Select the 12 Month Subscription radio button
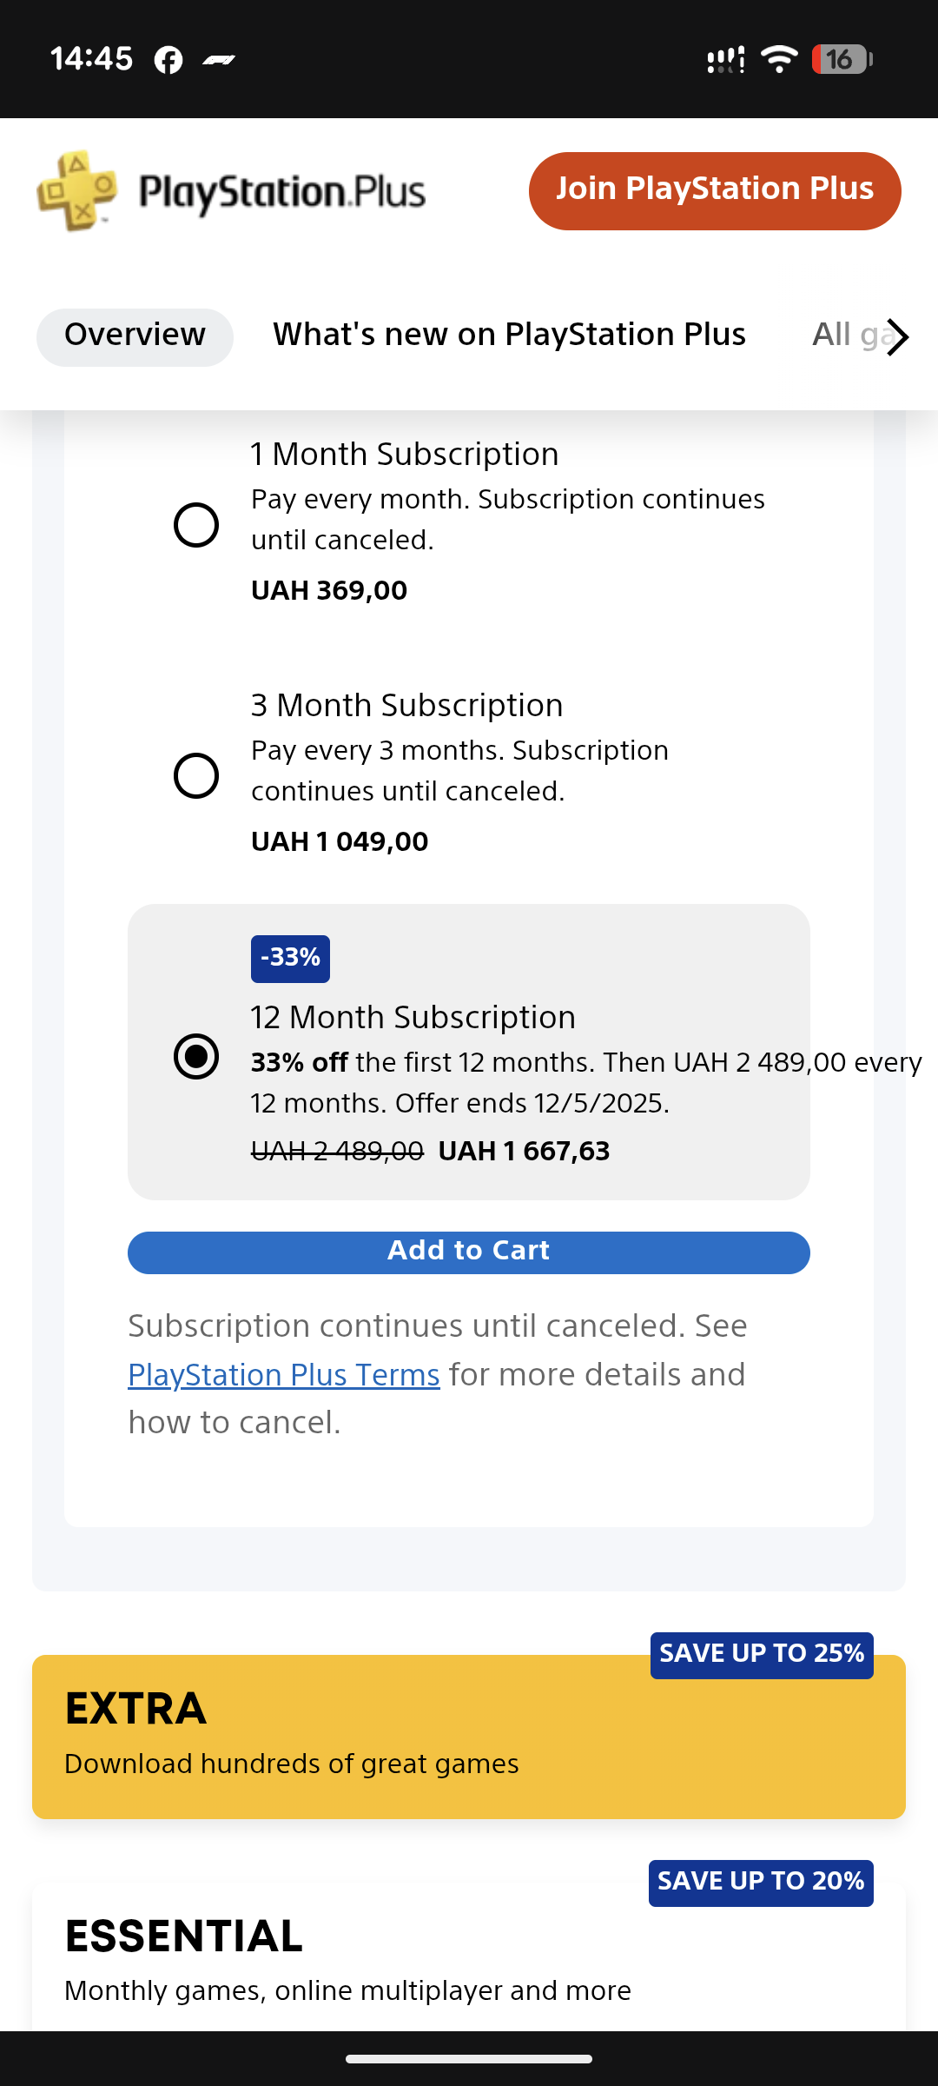Screen dimensions: 938x2086 tap(196, 1056)
